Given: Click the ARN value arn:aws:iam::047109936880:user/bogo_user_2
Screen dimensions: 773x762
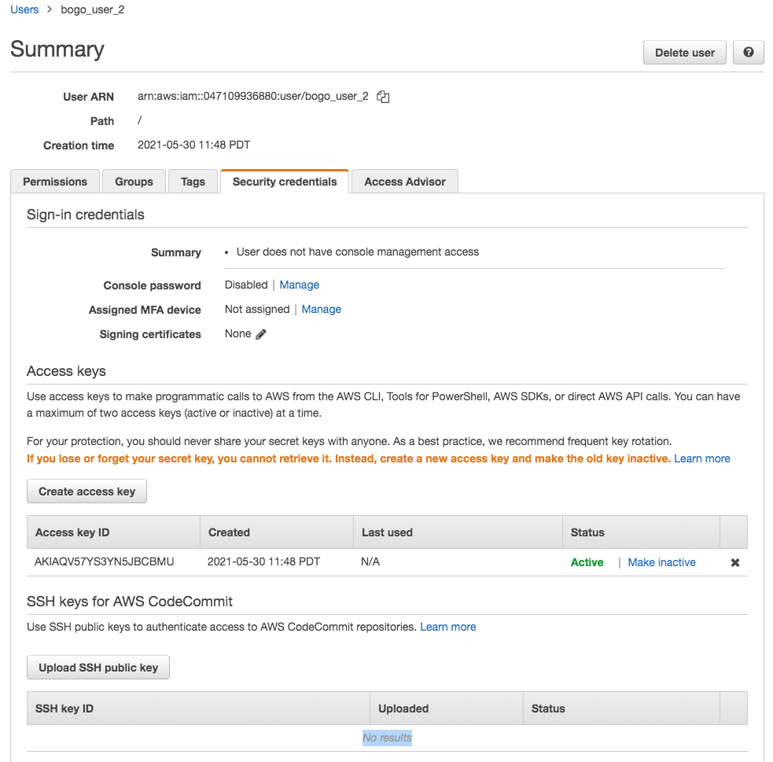Looking at the screenshot, I should point(253,96).
